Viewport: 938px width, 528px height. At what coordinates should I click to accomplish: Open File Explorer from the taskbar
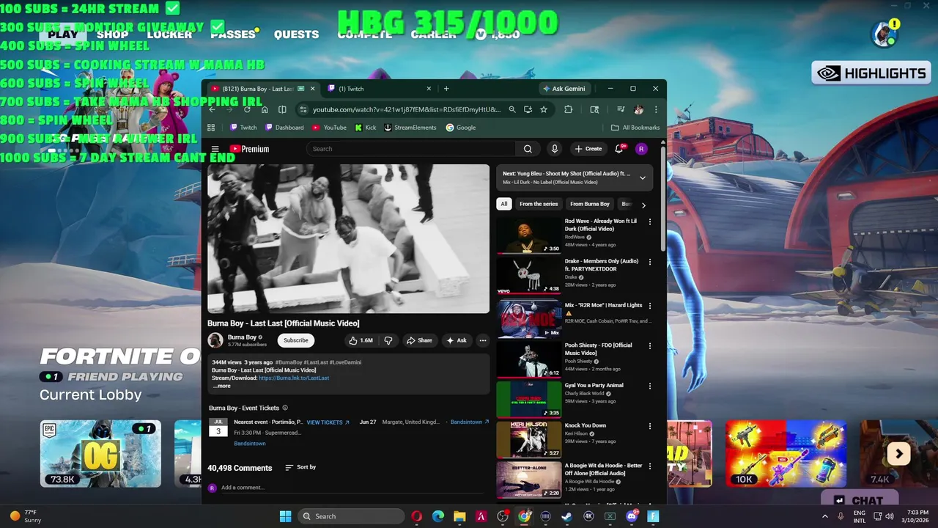click(x=459, y=516)
